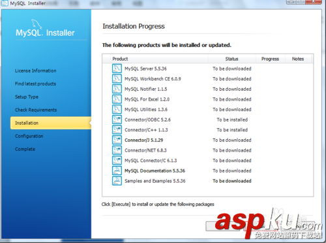Image resolution: width=326 pixels, height=243 pixels.
Task: Select the MySQL Notifier 1.1.5 name
Action: coord(145,89)
